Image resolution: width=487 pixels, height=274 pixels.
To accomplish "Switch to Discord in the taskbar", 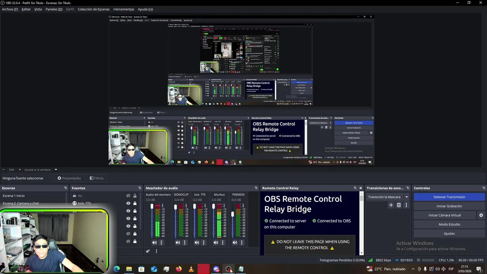I will (x=216, y=269).
